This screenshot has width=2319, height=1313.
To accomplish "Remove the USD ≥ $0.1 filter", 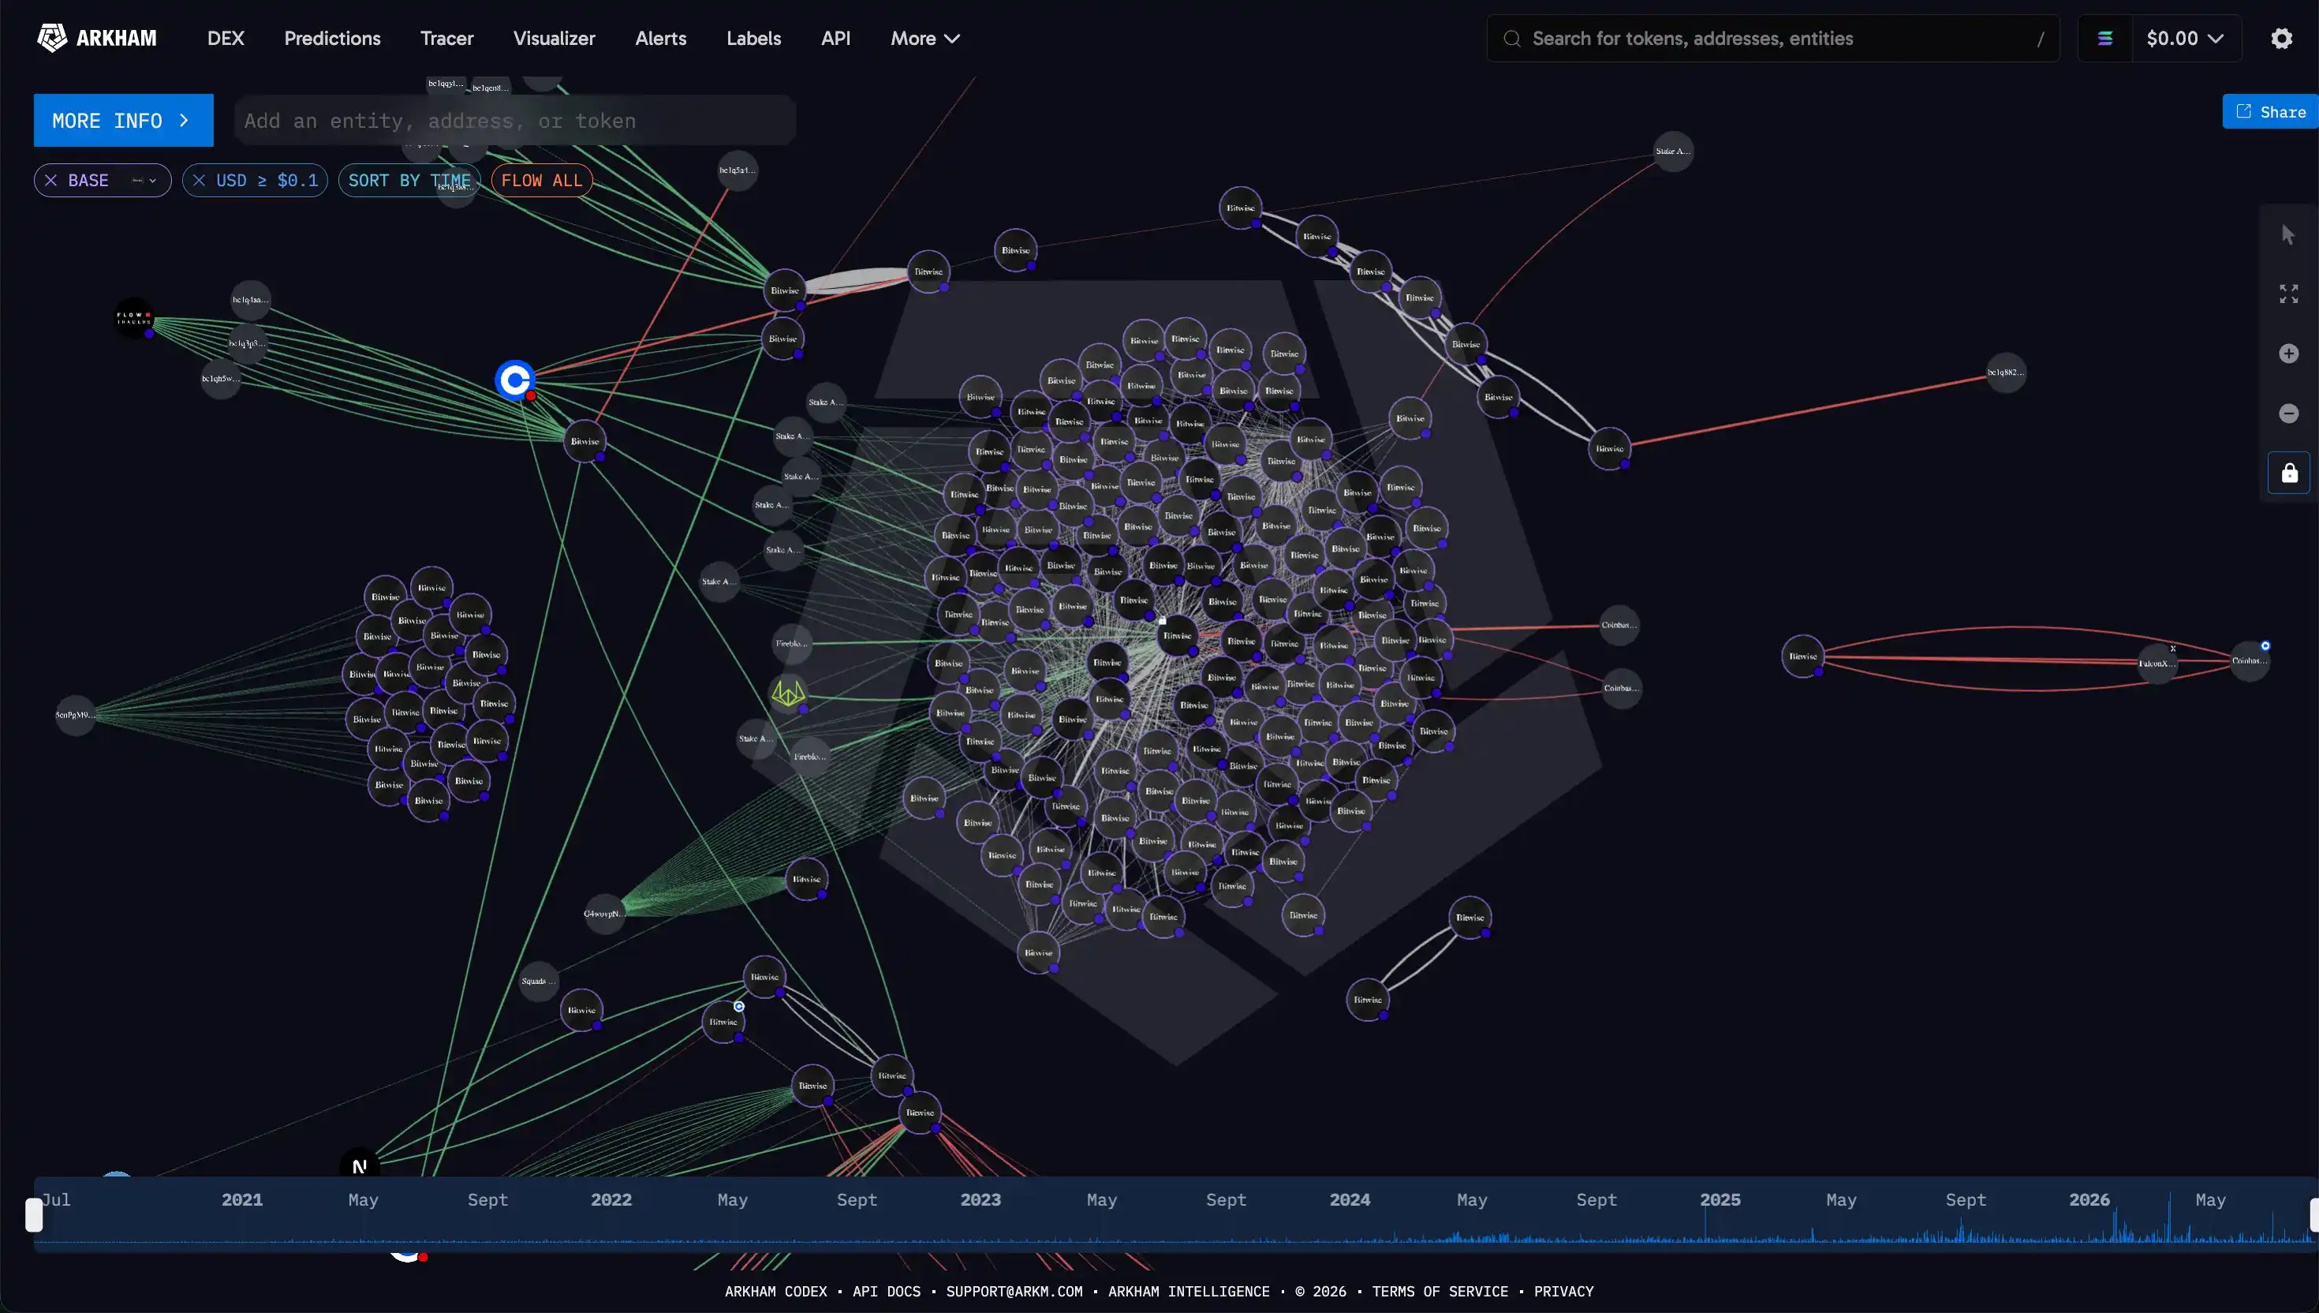I will 200,181.
